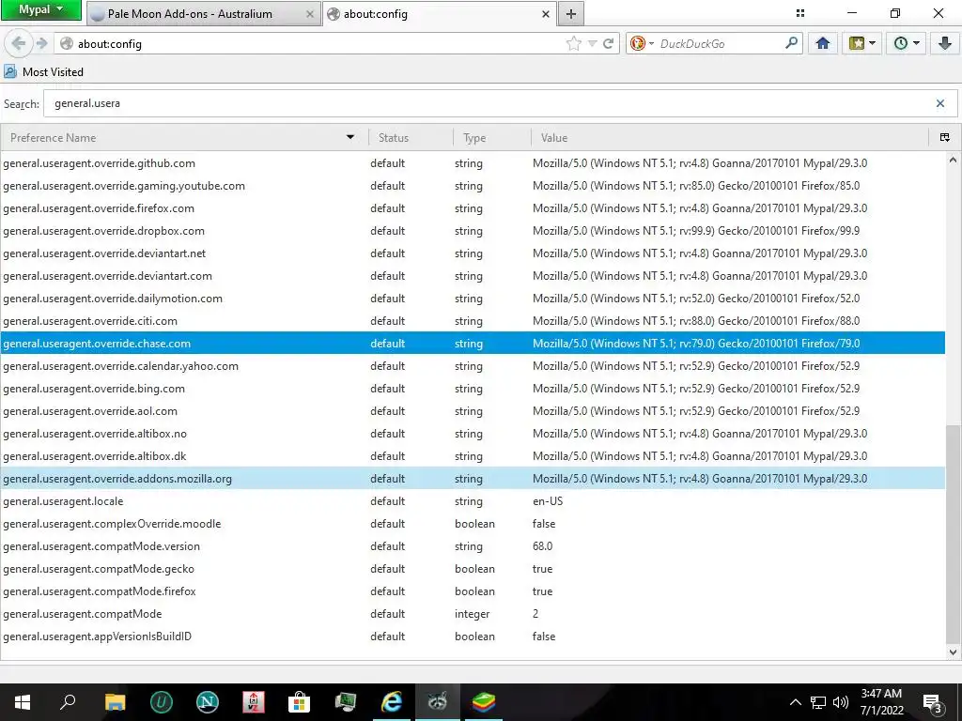The height and width of the screenshot is (721, 962).
Task: Select the addons.mozilla.org override preference
Action: 473,479
